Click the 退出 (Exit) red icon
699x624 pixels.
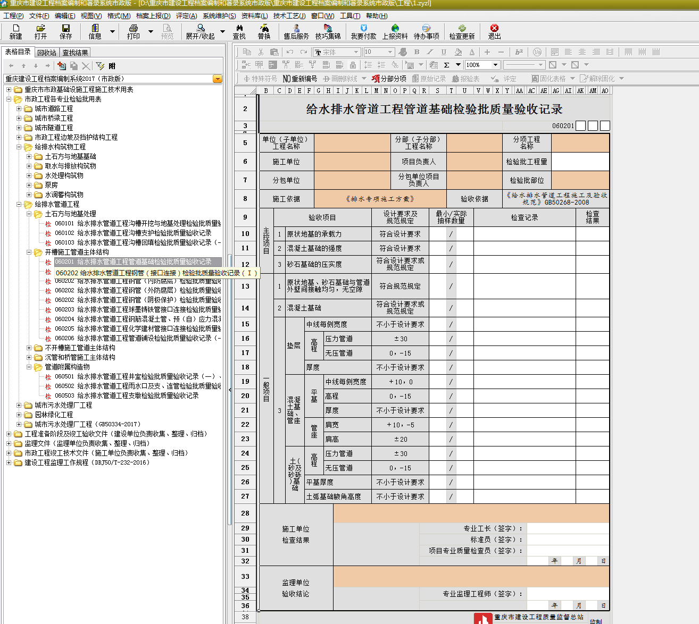pos(494,32)
